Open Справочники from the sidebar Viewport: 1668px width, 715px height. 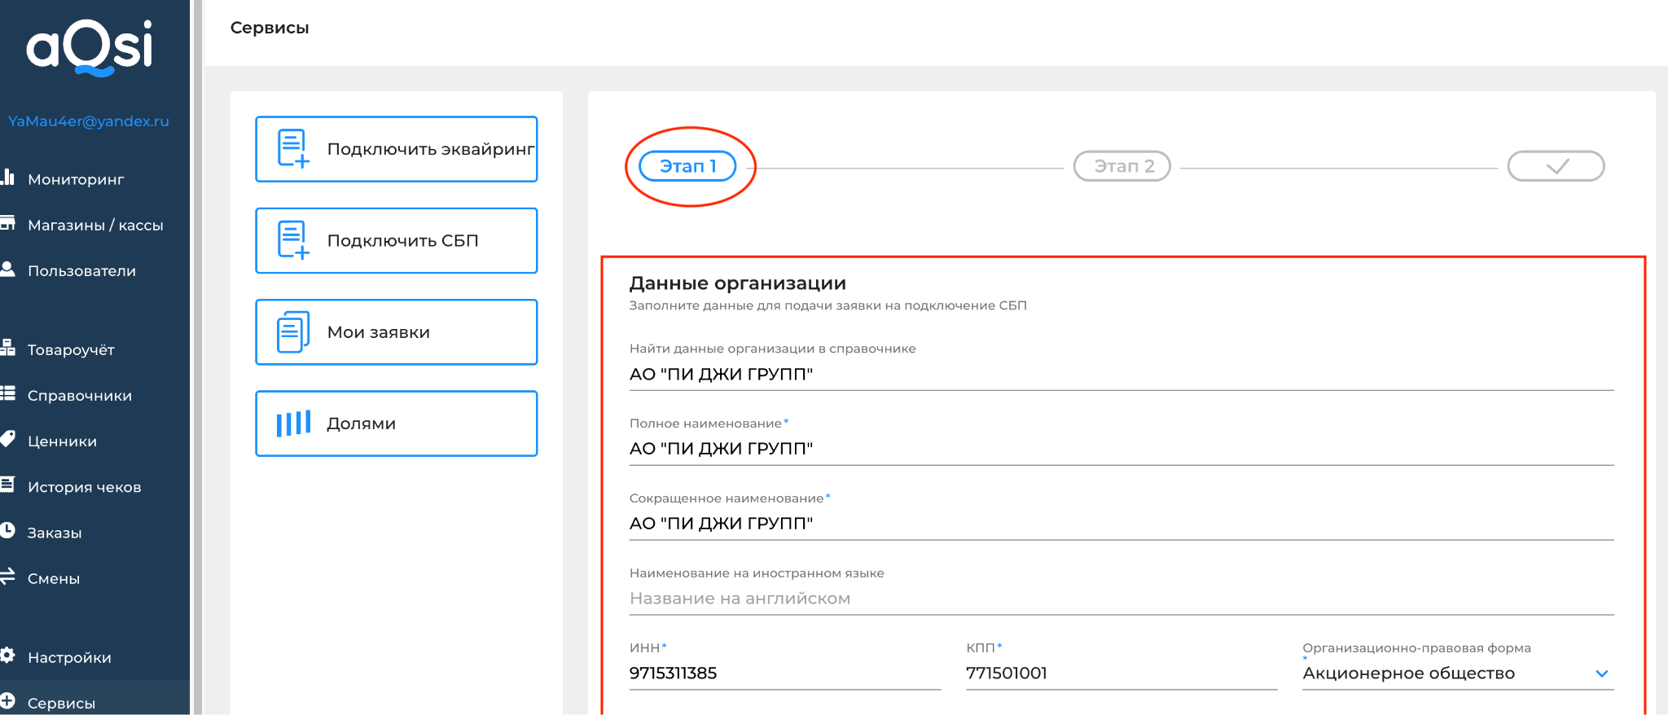79,395
